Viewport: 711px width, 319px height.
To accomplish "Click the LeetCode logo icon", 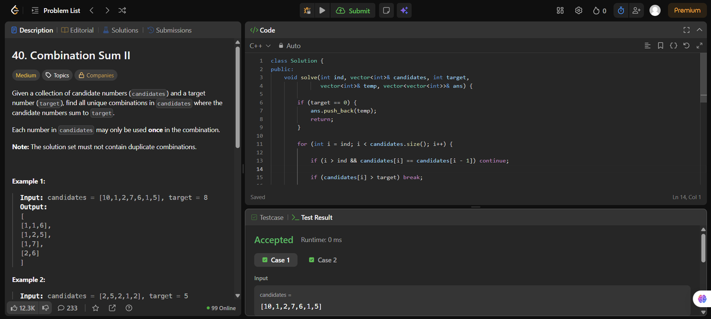I will [14, 10].
